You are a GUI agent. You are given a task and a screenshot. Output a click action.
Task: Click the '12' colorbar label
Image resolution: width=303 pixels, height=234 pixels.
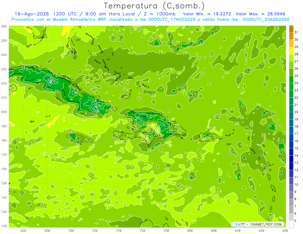(x=296, y=170)
